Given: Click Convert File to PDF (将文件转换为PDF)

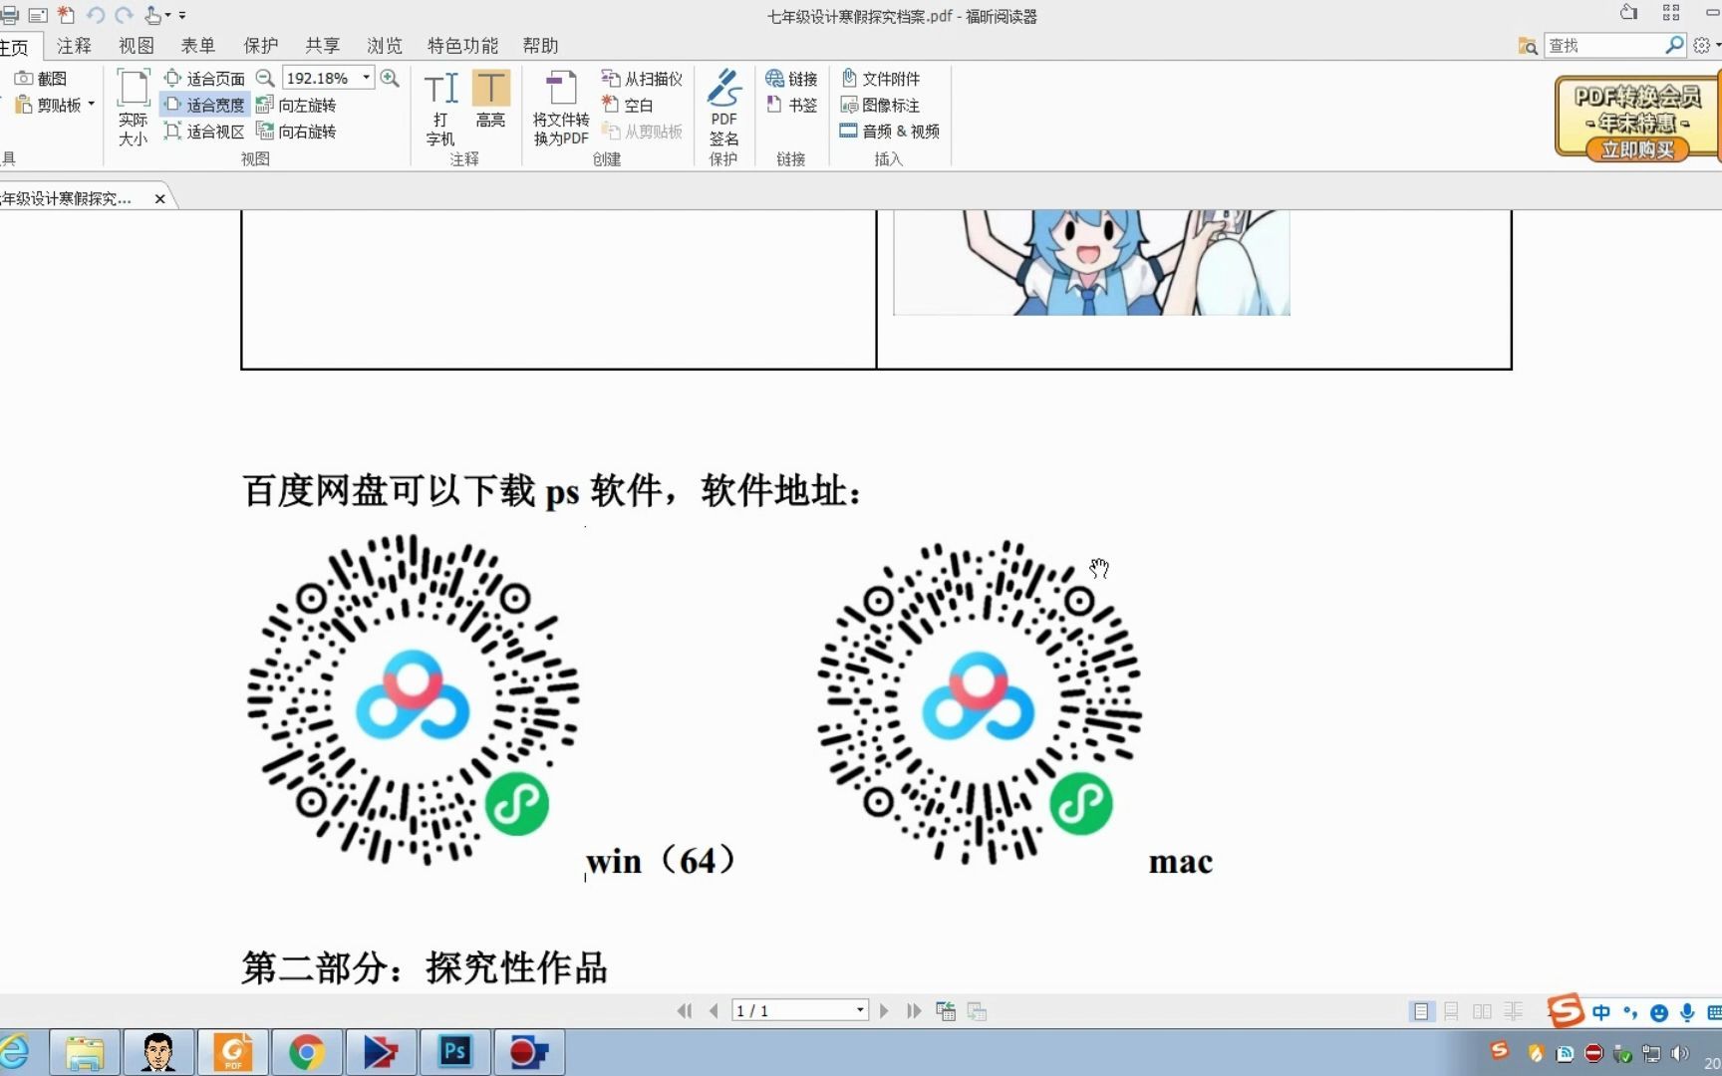Looking at the screenshot, I should click(x=561, y=108).
